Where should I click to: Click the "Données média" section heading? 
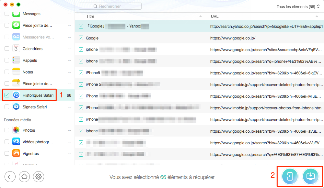17,120
